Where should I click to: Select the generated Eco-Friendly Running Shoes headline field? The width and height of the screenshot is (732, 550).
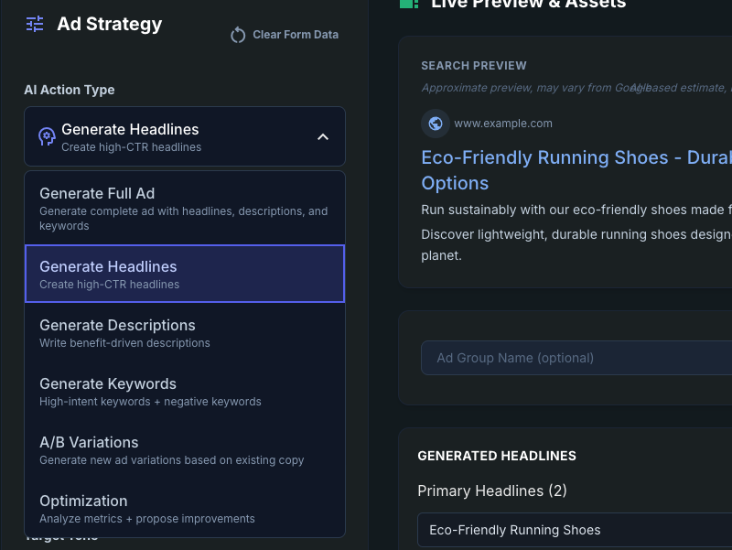[x=576, y=530]
